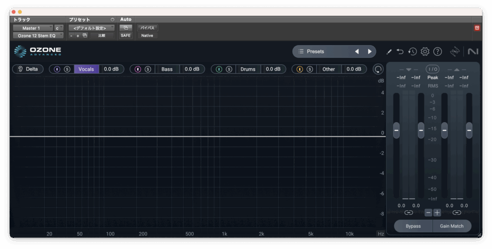This screenshot has width=492, height=249.
Task: Click the undo arrow icon
Action: point(400,51)
